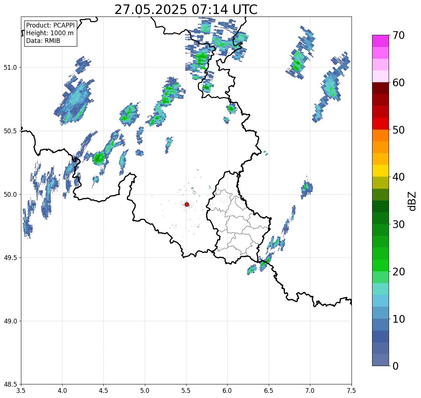Click the latitude axis label 50.5
Viewport: 421px width, 398px height.
[10, 131]
